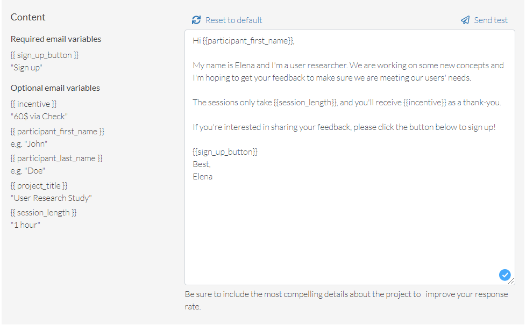Viewport: 526px width, 325px height.
Task: Click the Optional email variables heading
Action: [55, 88]
